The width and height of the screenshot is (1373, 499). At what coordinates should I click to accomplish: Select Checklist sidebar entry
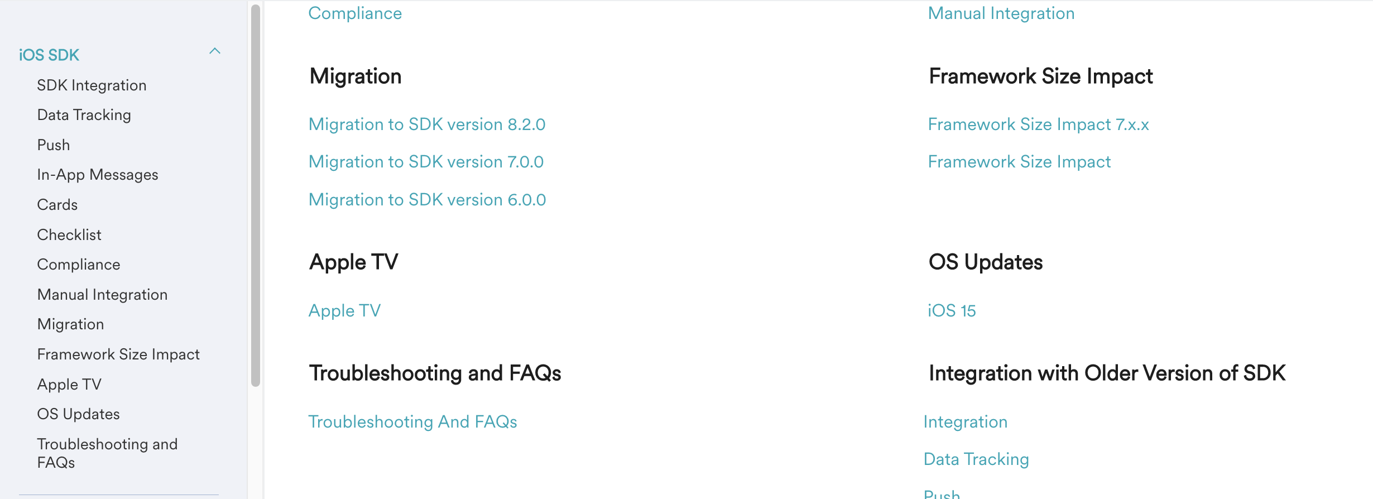click(x=69, y=235)
